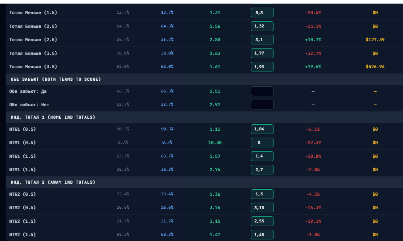Image resolution: width=403 pixels, height=241 pixels.
Task: Click the fair odds value 7.31
Action: point(215,13)
